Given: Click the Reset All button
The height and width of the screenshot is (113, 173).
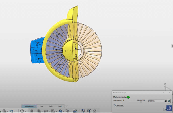Looking at the screenshot, I should click(120, 106).
